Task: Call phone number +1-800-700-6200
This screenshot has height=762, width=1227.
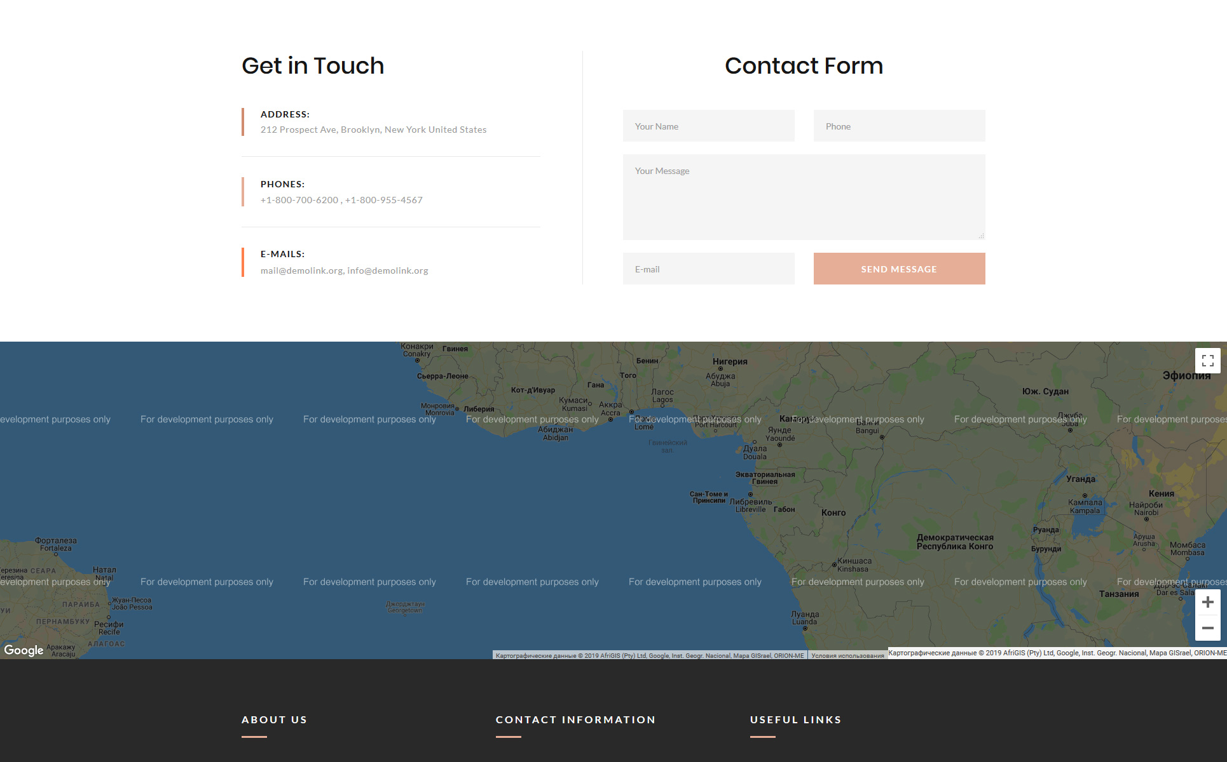Action: [299, 200]
